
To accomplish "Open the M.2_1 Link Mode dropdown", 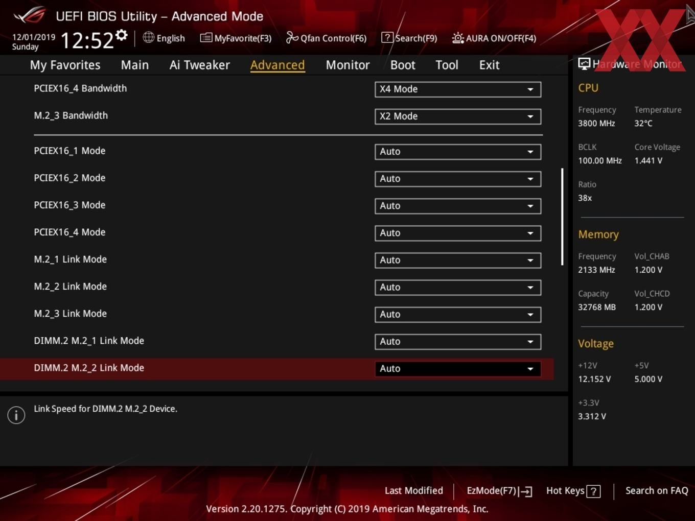I will [458, 260].
